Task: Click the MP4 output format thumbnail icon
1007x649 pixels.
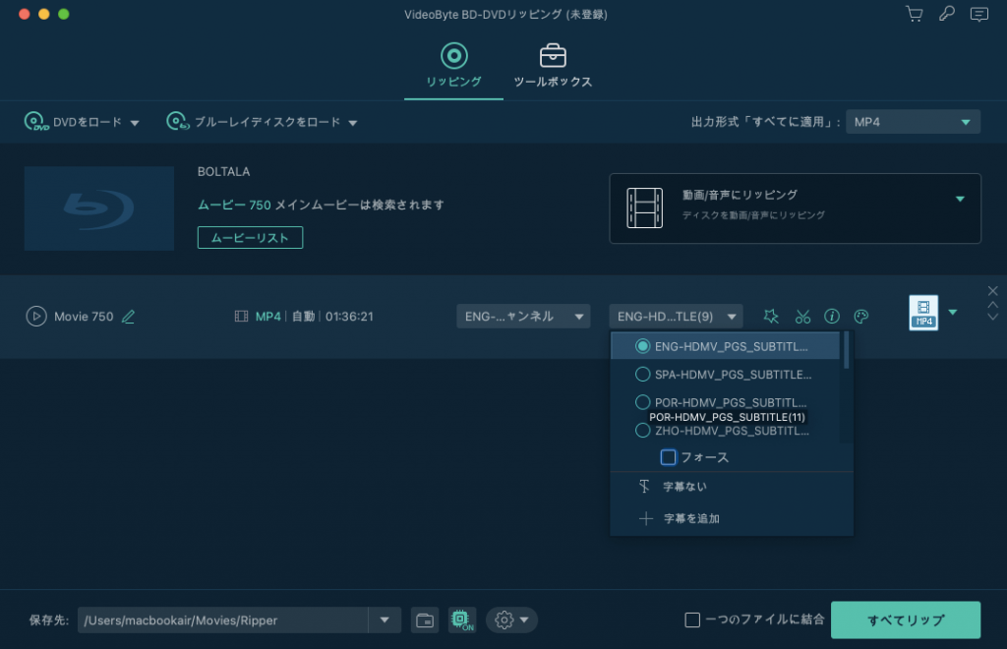Action: pos(922,313)
